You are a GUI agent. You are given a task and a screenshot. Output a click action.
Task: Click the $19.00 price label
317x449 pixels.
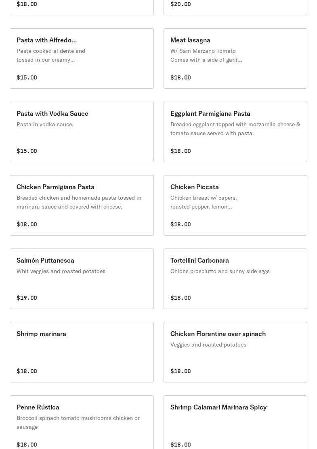27,298
